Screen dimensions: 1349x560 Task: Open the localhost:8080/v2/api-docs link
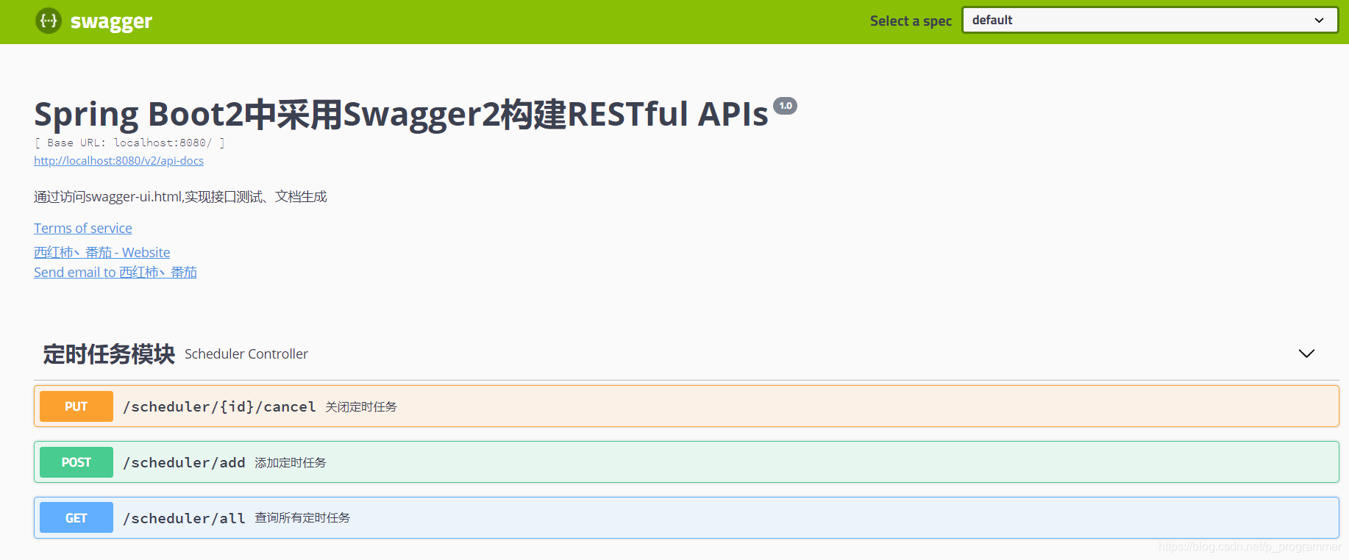click(x=118, y=160)
